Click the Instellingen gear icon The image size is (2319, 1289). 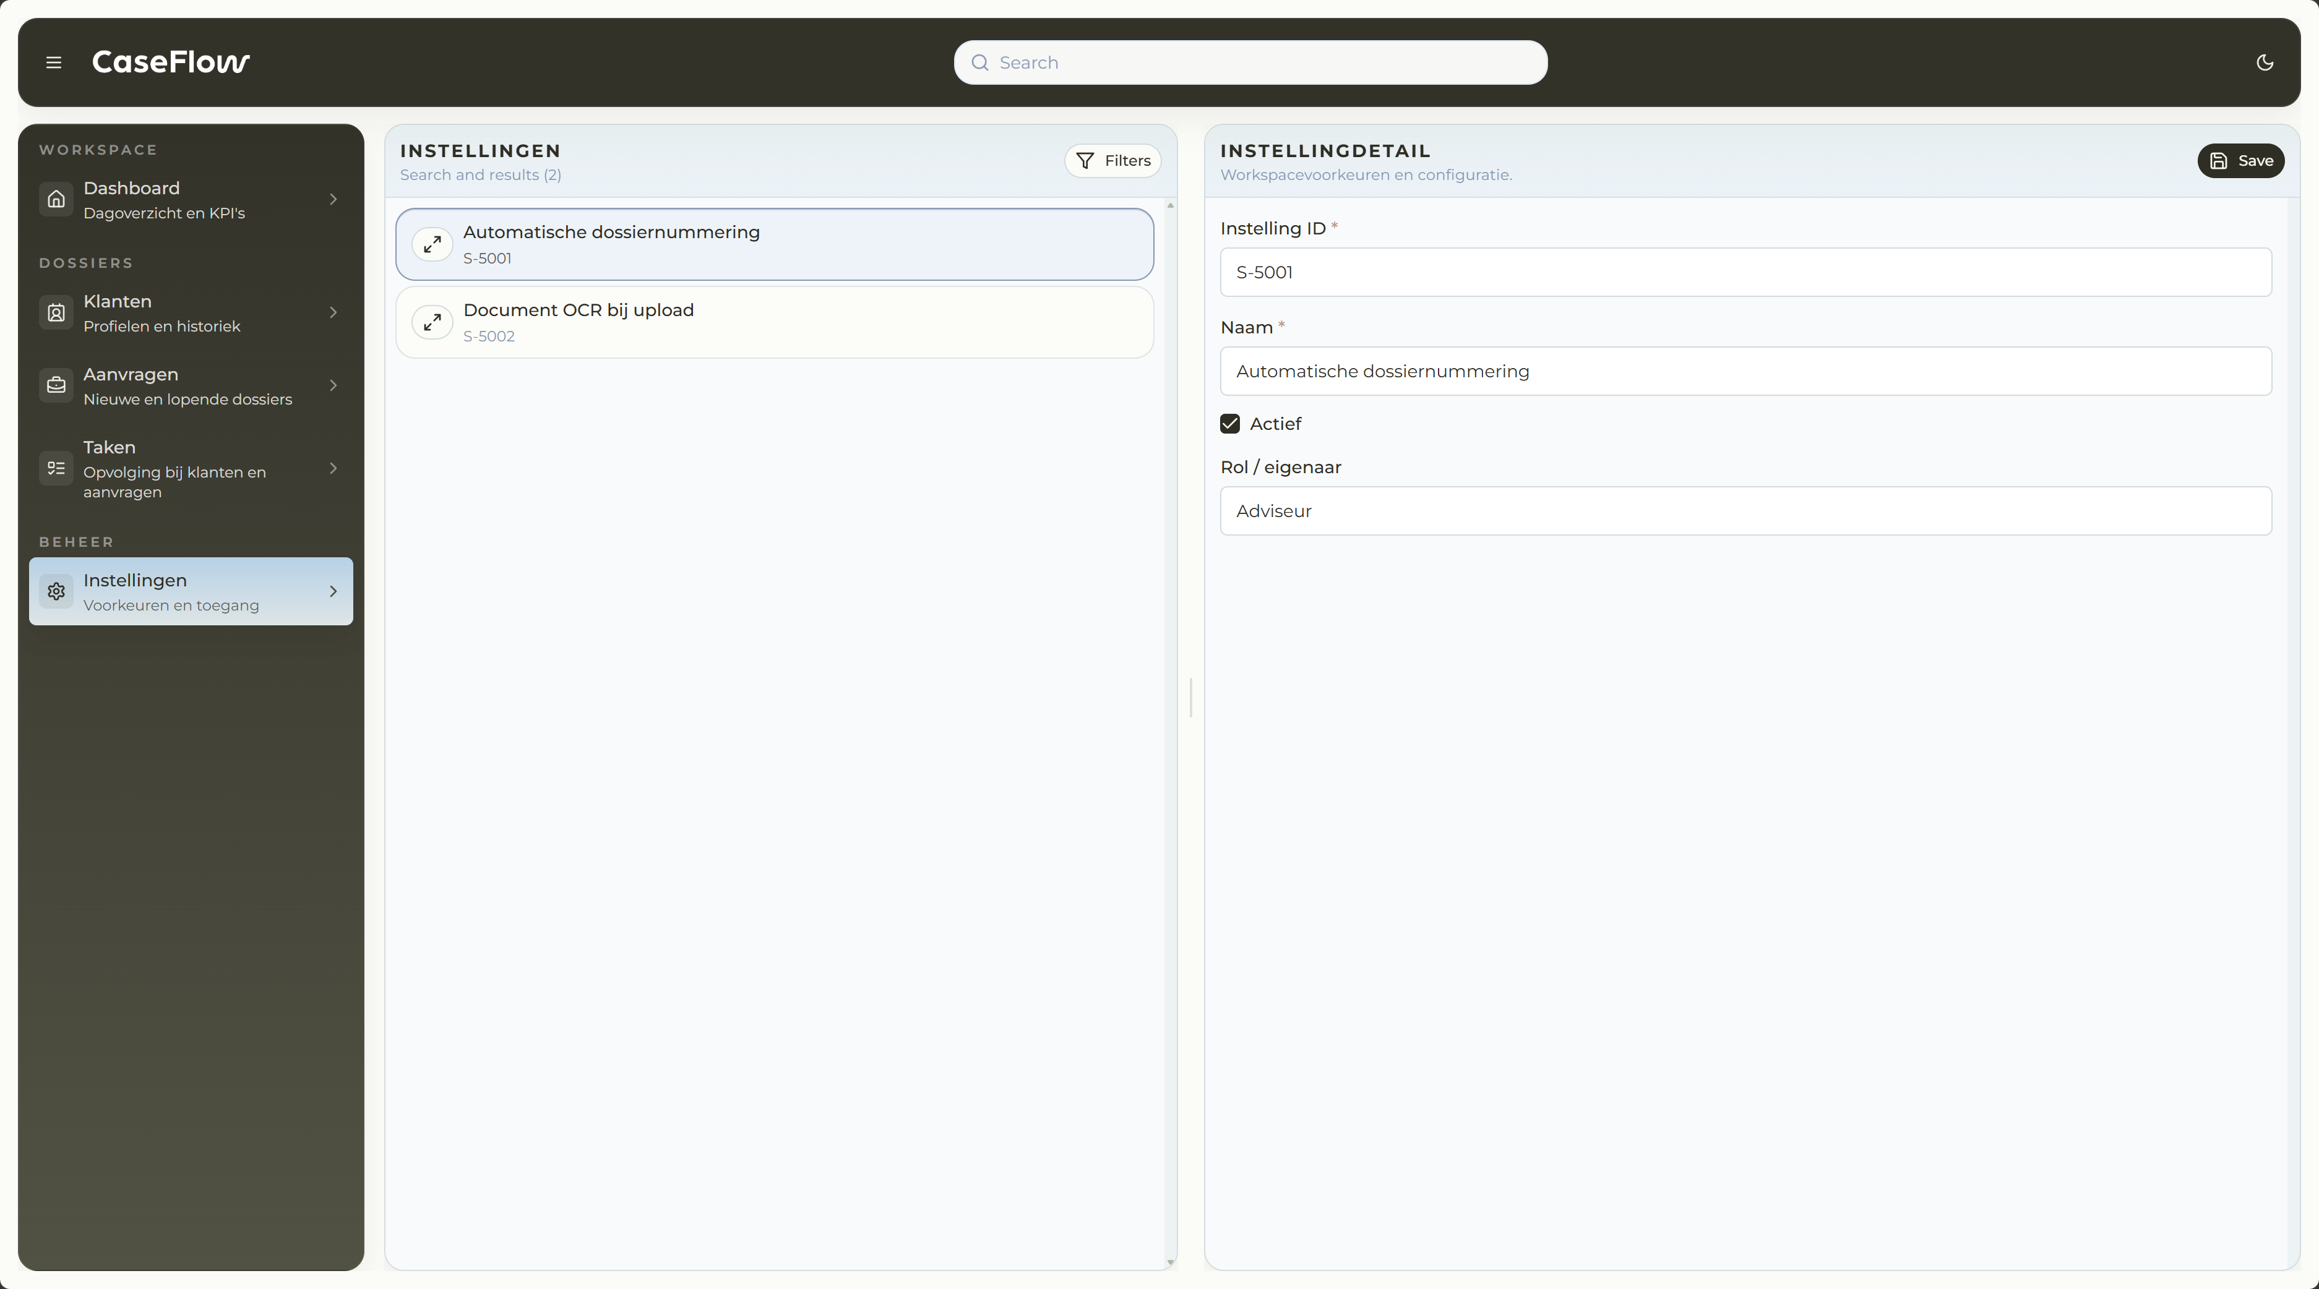pyautogui.click(x=56, y=591)
